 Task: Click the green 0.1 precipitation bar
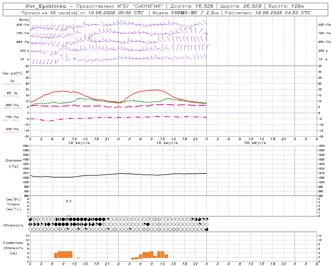tap(69, 216)
